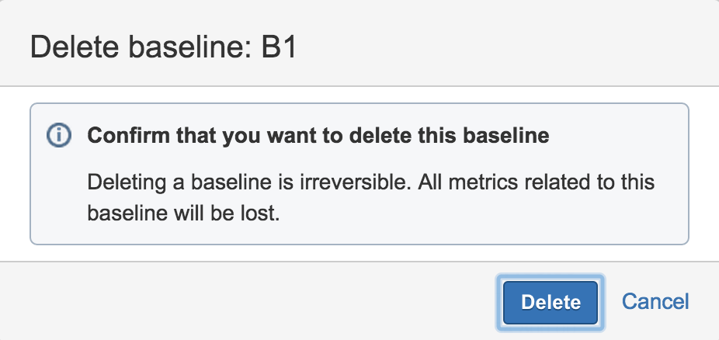This screenshot has width=719, height=340.
Task: Click the empty footer area left of Delete
Action: point(233,301)
